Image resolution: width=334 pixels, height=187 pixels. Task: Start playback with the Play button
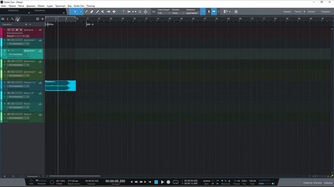click(x=162, y=182)
